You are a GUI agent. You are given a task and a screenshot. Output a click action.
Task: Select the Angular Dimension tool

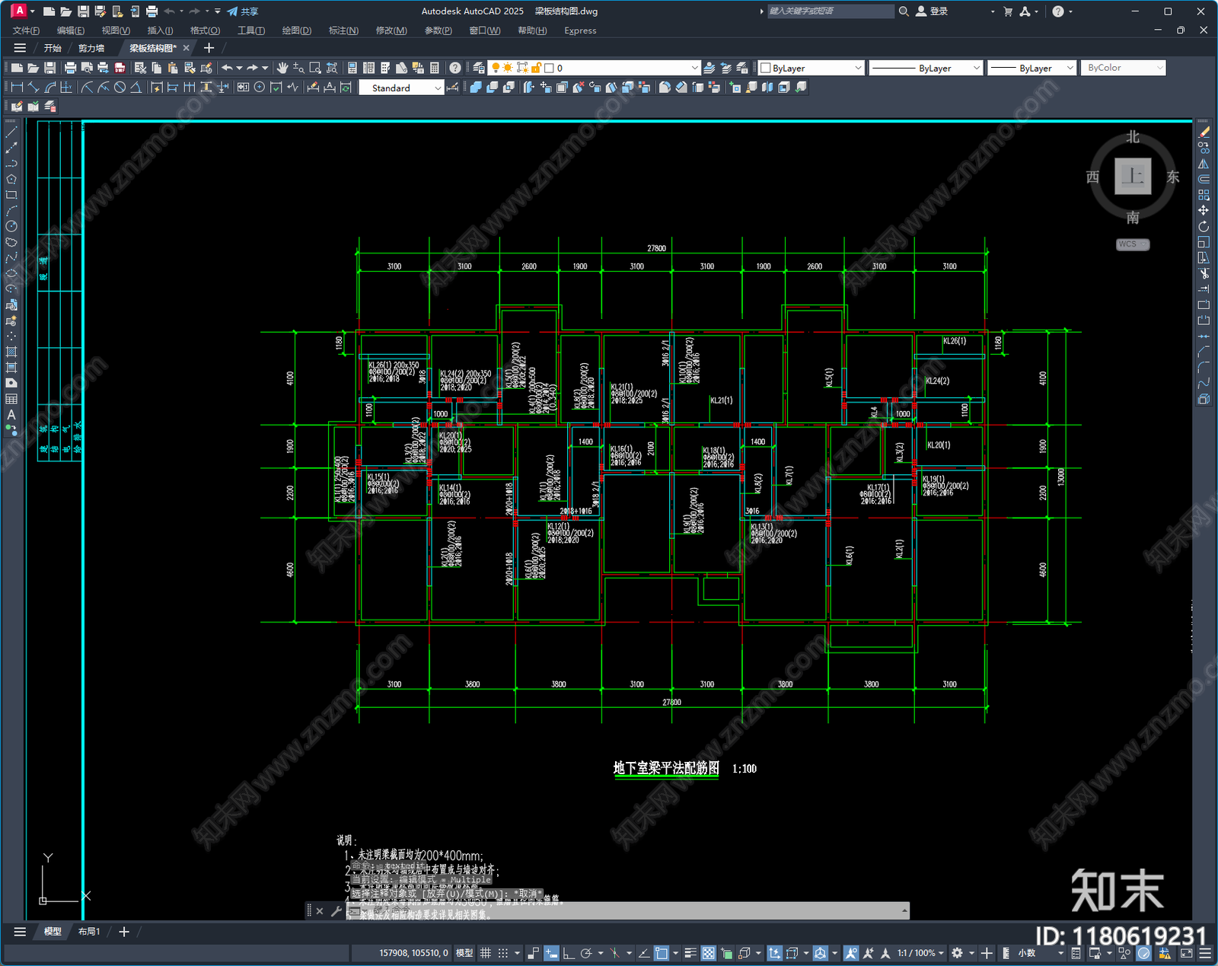[136, 88]
